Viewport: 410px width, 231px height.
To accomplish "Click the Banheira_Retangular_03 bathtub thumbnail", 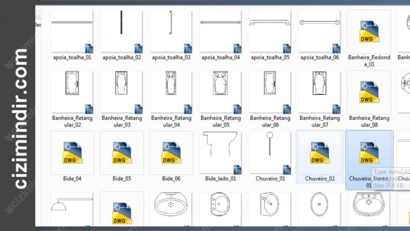I will pos(122,92).
